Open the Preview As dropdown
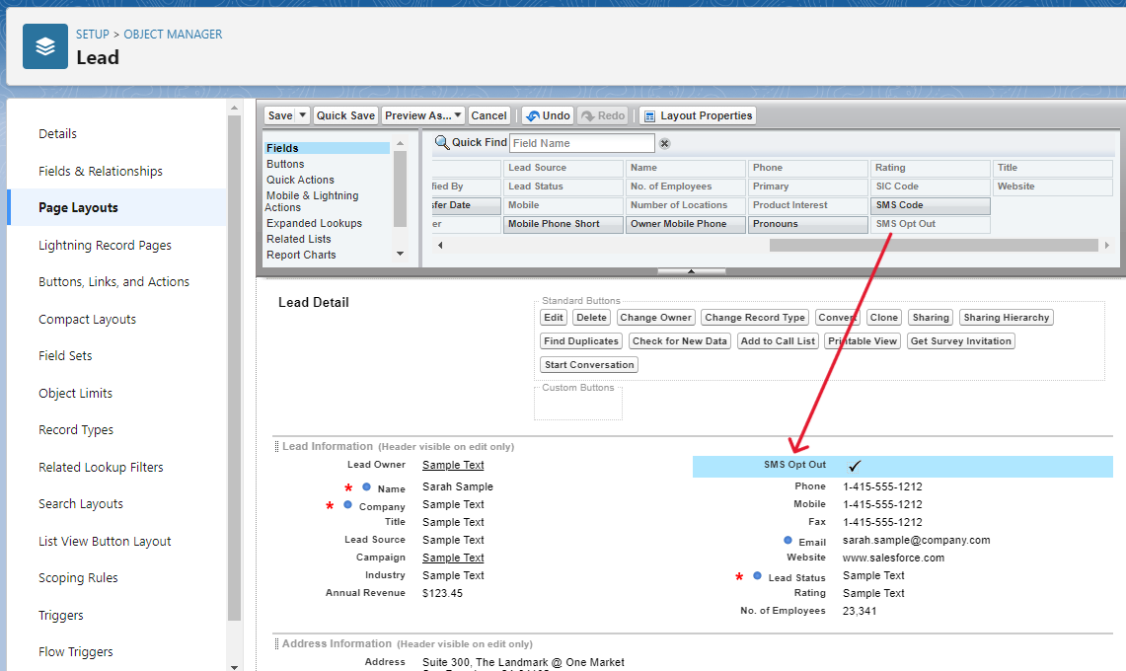 [423, 115]
